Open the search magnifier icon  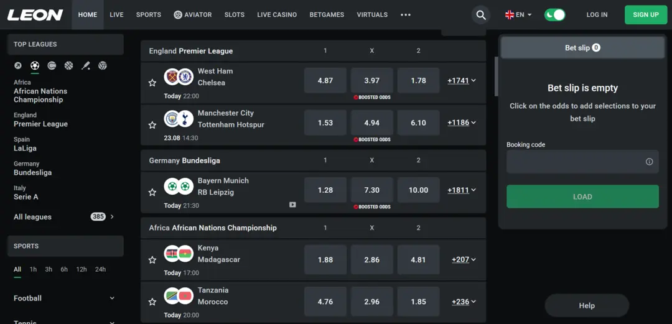[481, 15]
